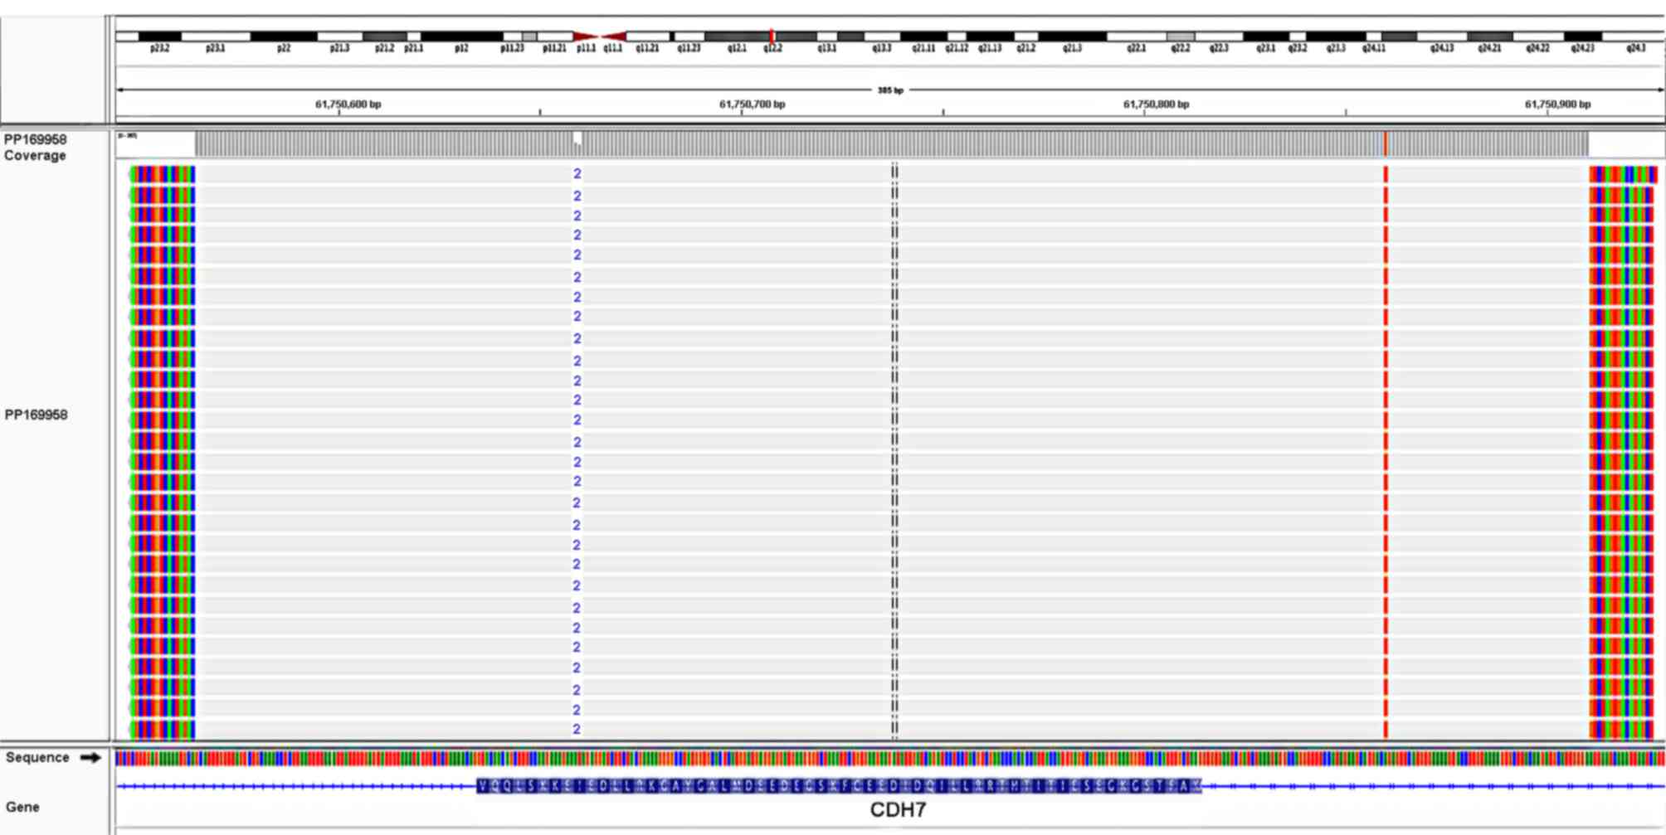
Task: Click the red centromere on the chromosome ideogram
Action: [599, 36]
